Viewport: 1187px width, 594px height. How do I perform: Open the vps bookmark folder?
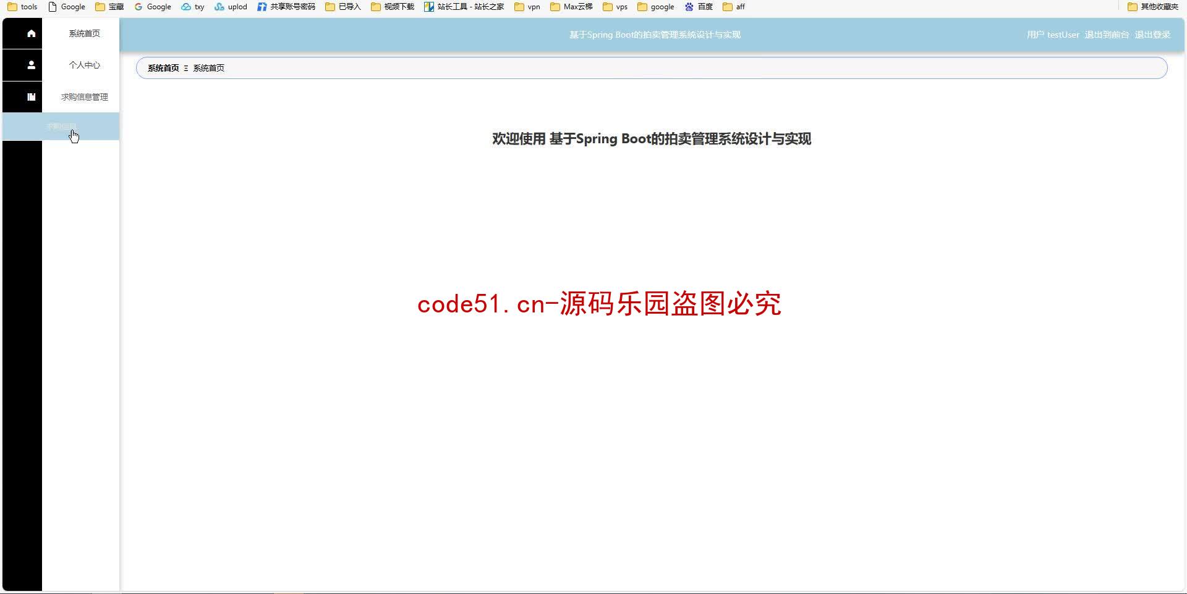pos(615,7)
